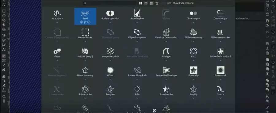Screen dimensions: 276x113
Task: Pick the Show handles effect
Action: pyautogui.click(x=166, y=91)
